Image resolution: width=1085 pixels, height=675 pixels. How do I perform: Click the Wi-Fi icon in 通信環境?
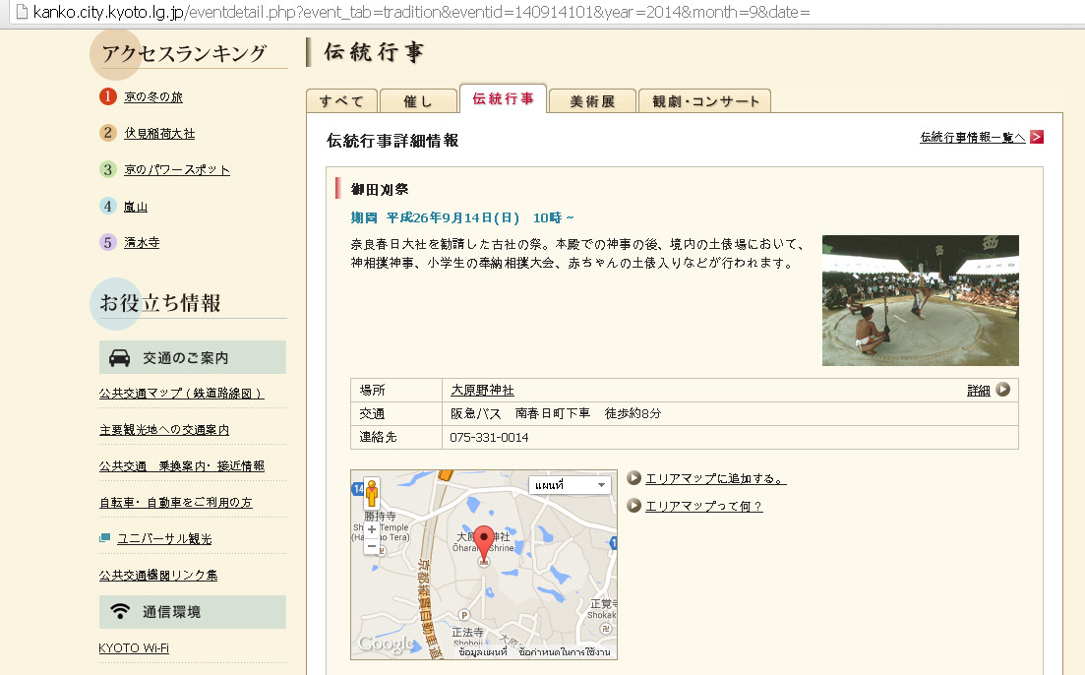120,611
